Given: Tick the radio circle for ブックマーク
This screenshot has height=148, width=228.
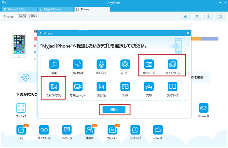Looking at the screenshot, I should coord(180,82).
